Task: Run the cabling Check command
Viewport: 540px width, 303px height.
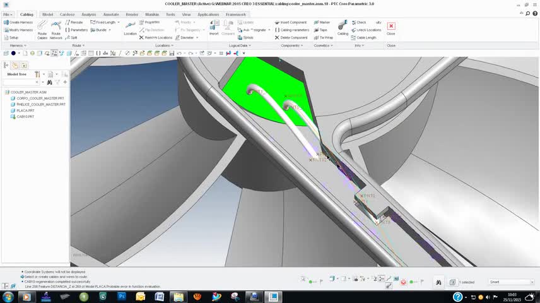Action: [358, 22]
